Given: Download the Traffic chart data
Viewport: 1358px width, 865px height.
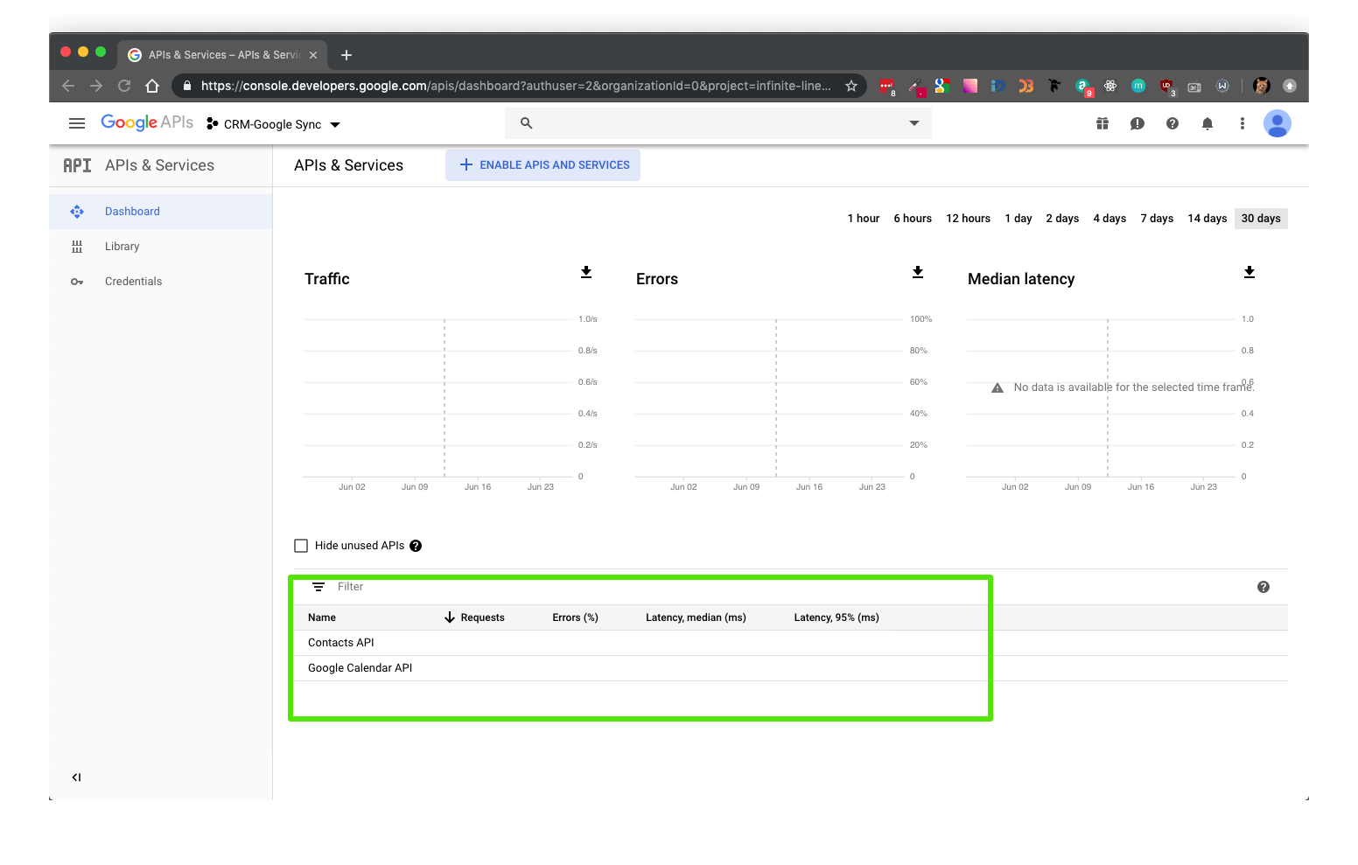Looking at the screenshot, I should click(586, 272).
